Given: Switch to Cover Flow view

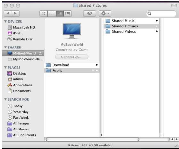Looking at the screenshot, I should pyautogui.click(x=68, y=13).
